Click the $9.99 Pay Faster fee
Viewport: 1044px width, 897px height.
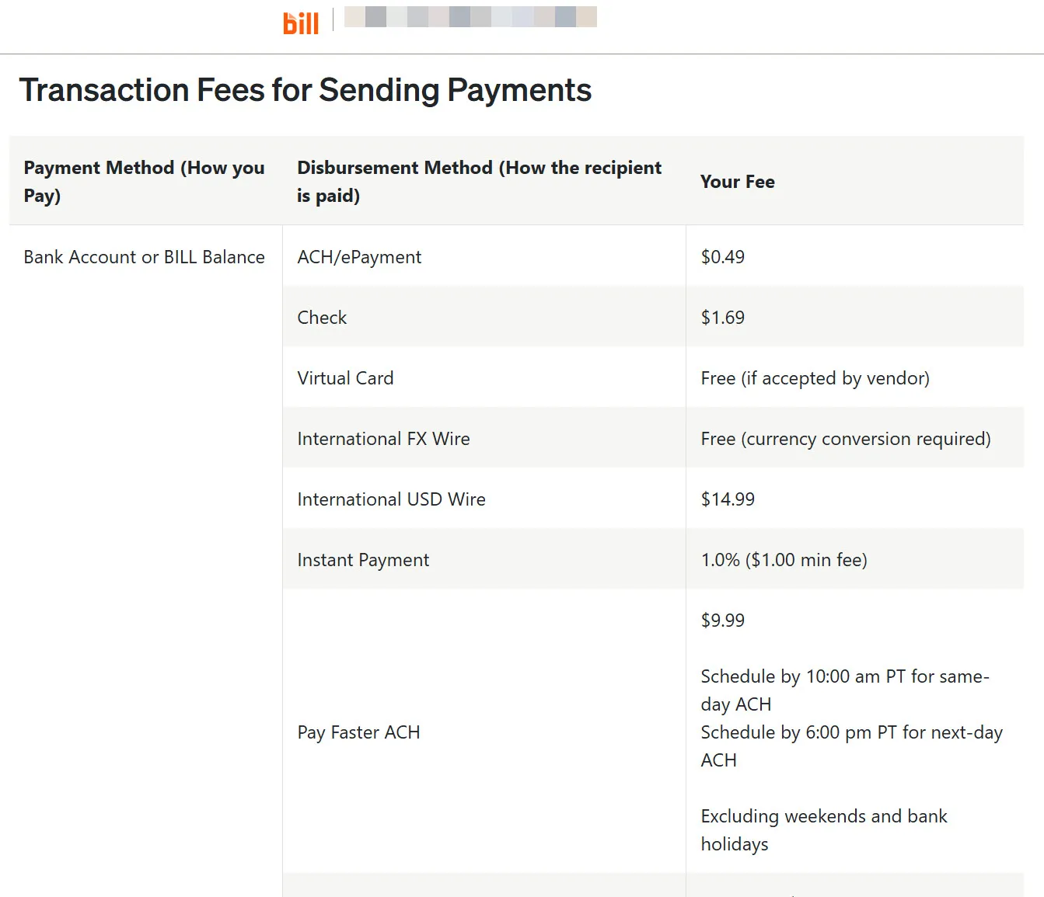723,621
